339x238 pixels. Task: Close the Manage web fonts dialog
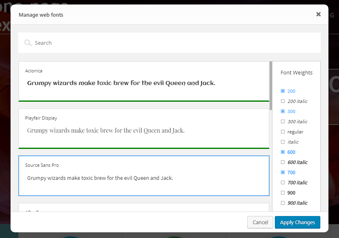pos(318,14)
